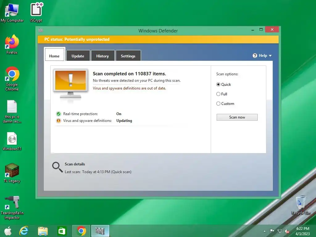Open Internet Explorer from taskbar
This screenshot has height=237, width=316.
point(24,231)
